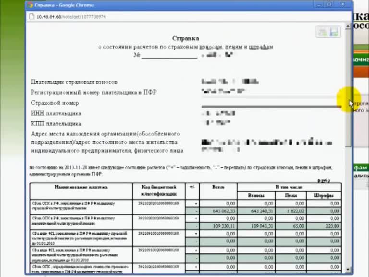Click the cell with value 1 822,02
Viewport: 369px width, 277px height.
coord(291,211)
